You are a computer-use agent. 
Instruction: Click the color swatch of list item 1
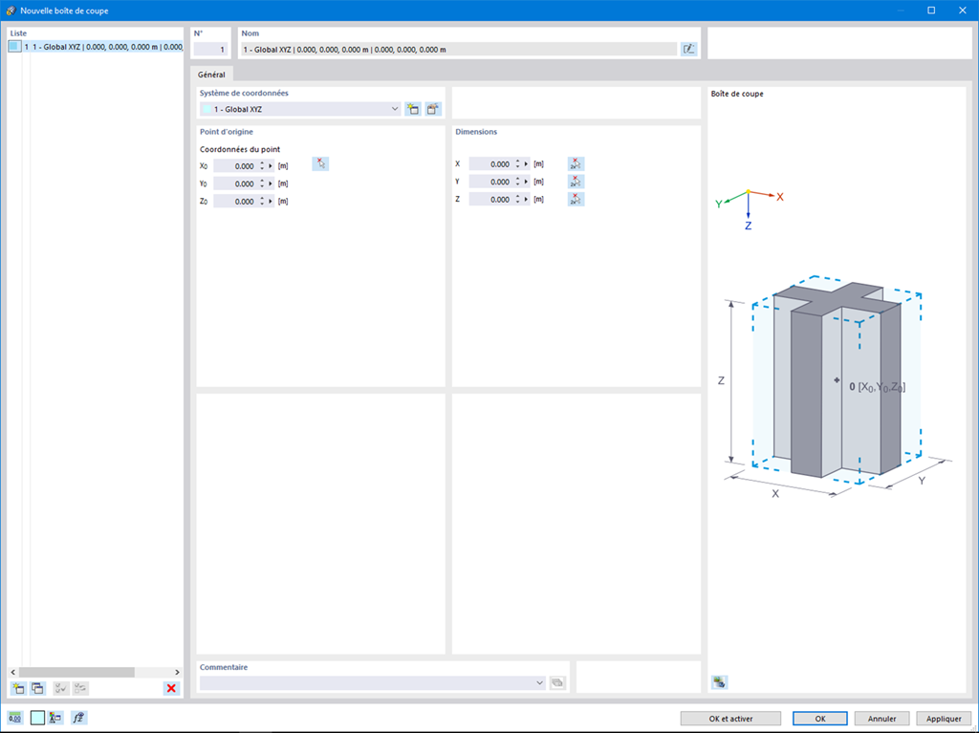tap(14, 47)
